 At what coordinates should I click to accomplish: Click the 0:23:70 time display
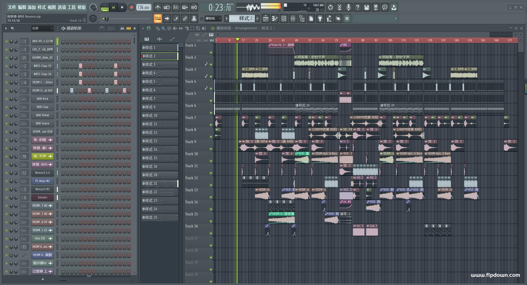tap(217, 7)
